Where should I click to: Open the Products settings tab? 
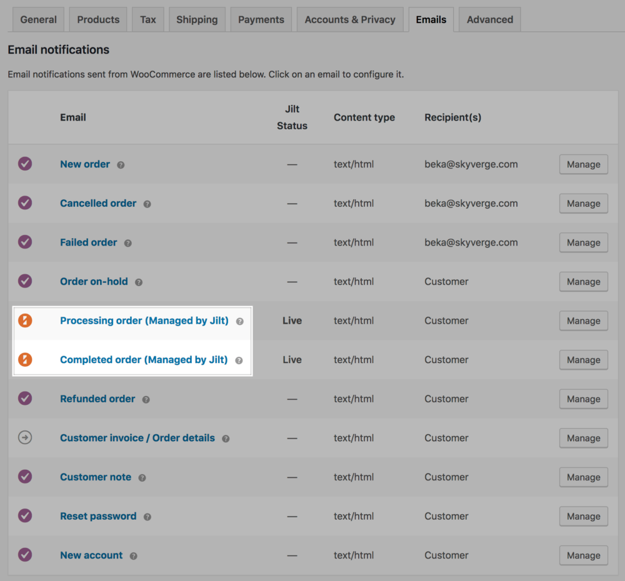(x=98, y=19)
